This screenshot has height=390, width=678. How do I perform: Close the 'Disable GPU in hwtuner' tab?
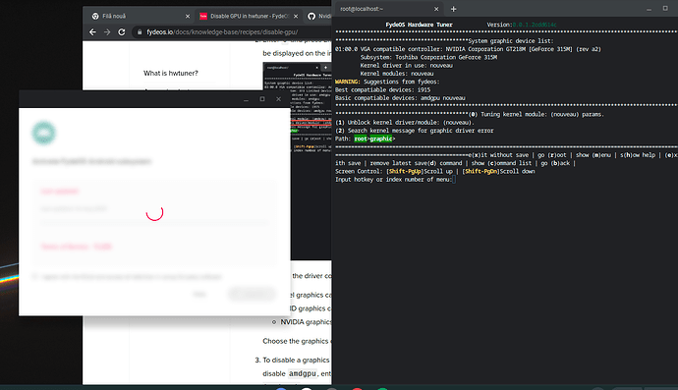click(296, 16)
